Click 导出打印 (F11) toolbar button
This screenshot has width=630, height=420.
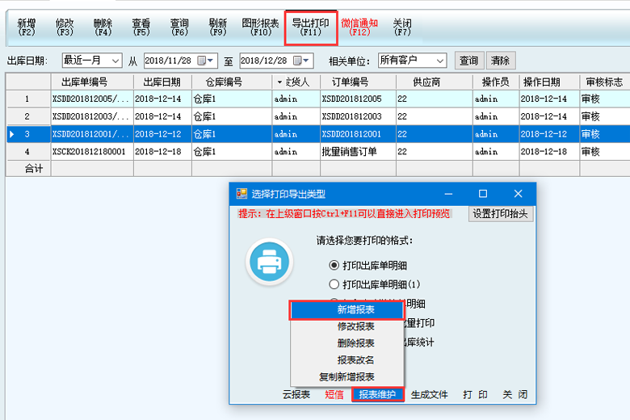[310, 27]
